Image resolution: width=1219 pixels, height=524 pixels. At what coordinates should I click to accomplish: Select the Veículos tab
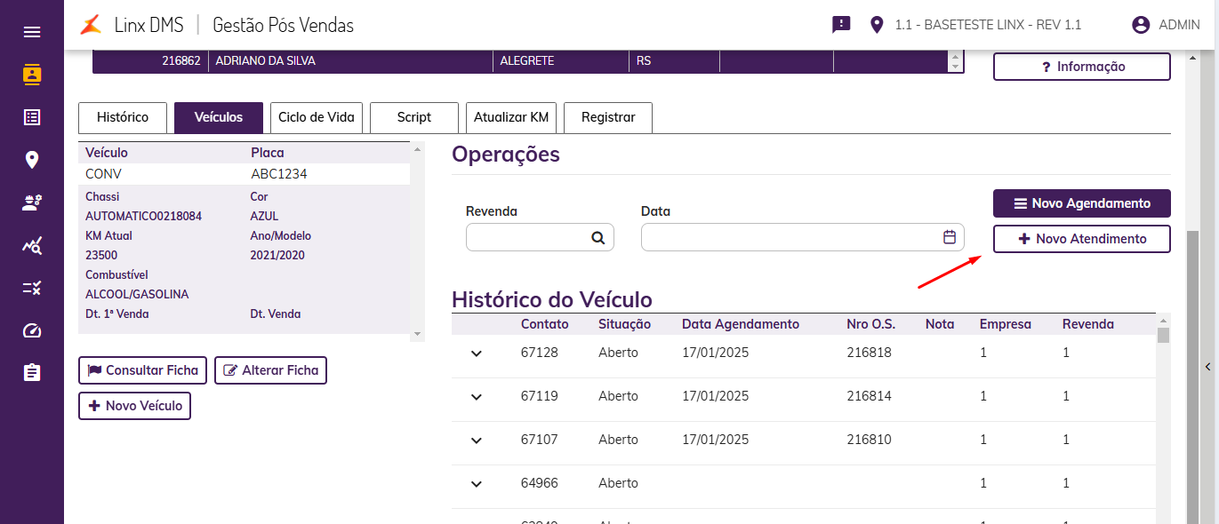click(219, 117)
